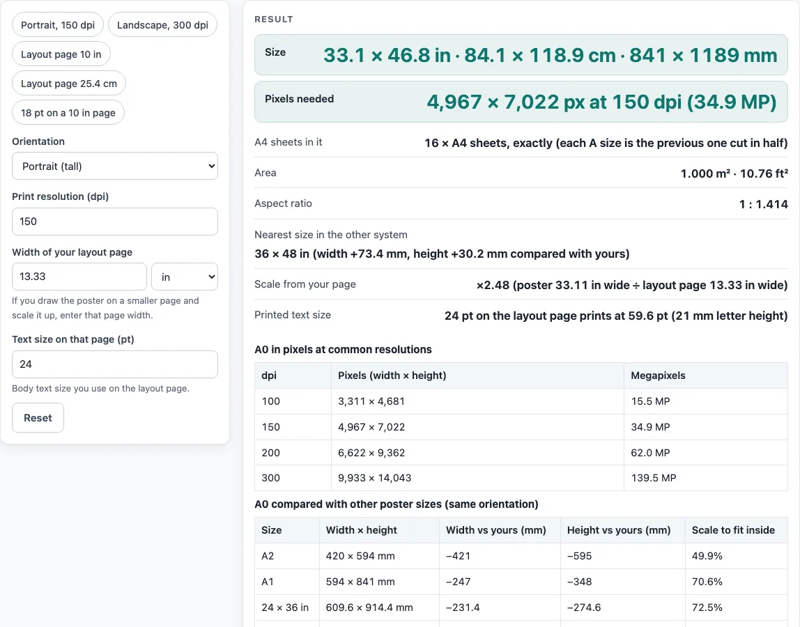Screen dimensions: 800x627
Task: Open the layout page width unit dropdown
Action: tap(185, 277)
